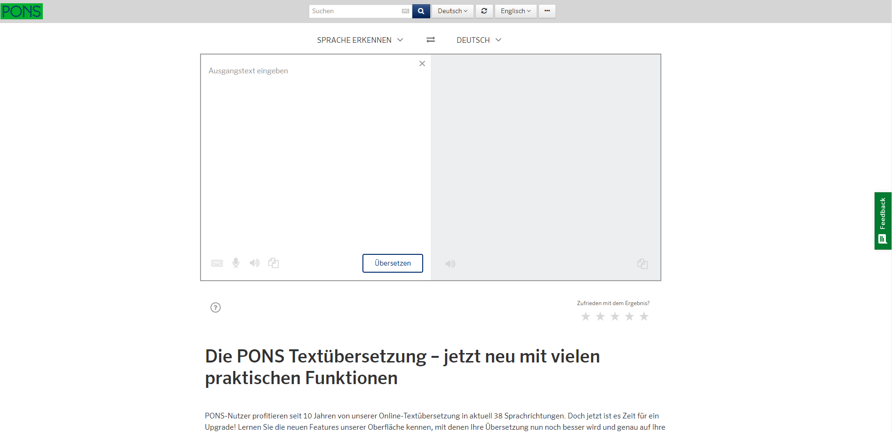Open the Deutsch dropdown in the header
The width and height of the screenshot is (892, 433).
pyautogui.click(x=452, y=11)
